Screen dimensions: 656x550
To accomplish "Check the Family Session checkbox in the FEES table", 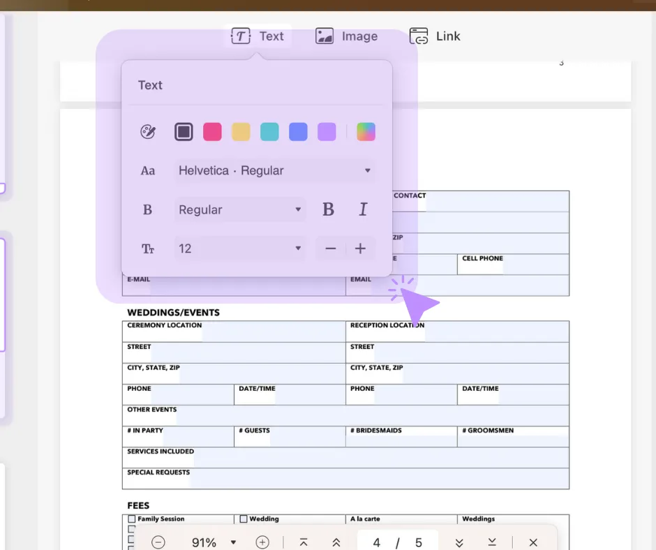I will coord(130,519).
